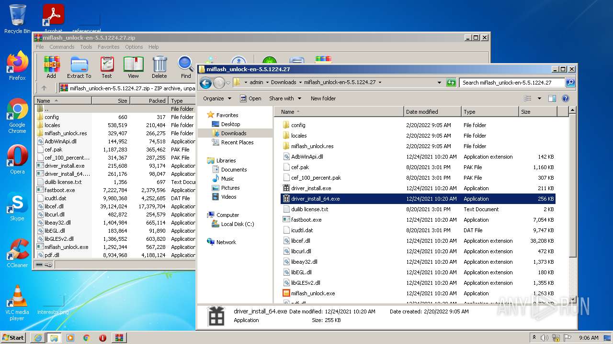
Task: Click Explorer Back navigation button
Action: [x=205, y=83]
